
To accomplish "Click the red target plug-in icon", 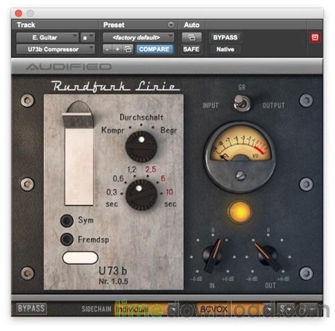I will click(315, 37).
